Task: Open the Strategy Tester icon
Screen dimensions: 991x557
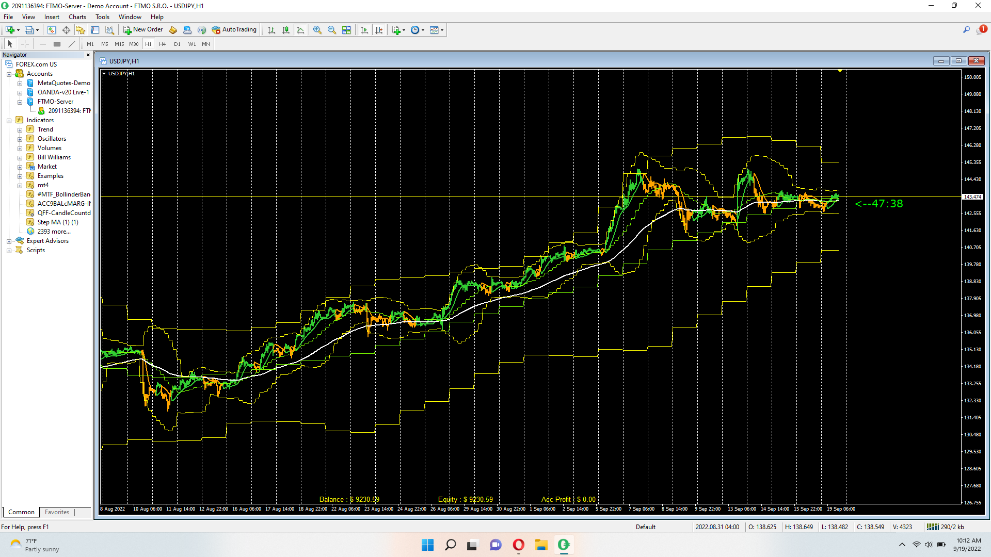Action: coord(109,30)
